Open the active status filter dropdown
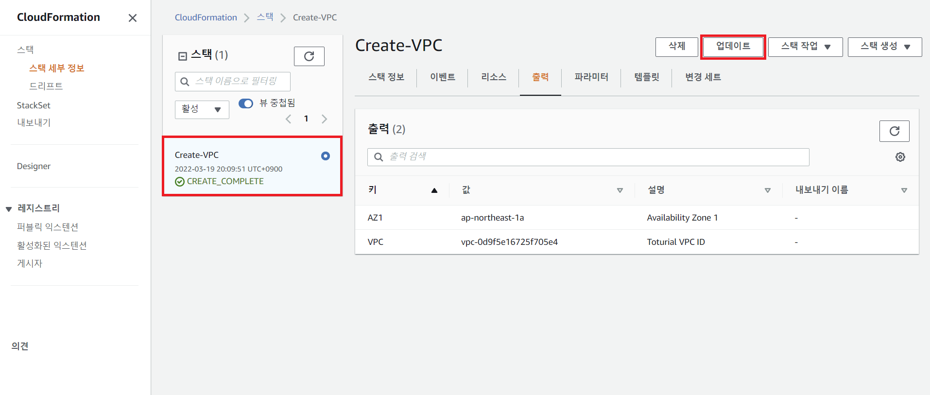Image resolution: width=930 pixels, height=395 pixels. (202, 109)
